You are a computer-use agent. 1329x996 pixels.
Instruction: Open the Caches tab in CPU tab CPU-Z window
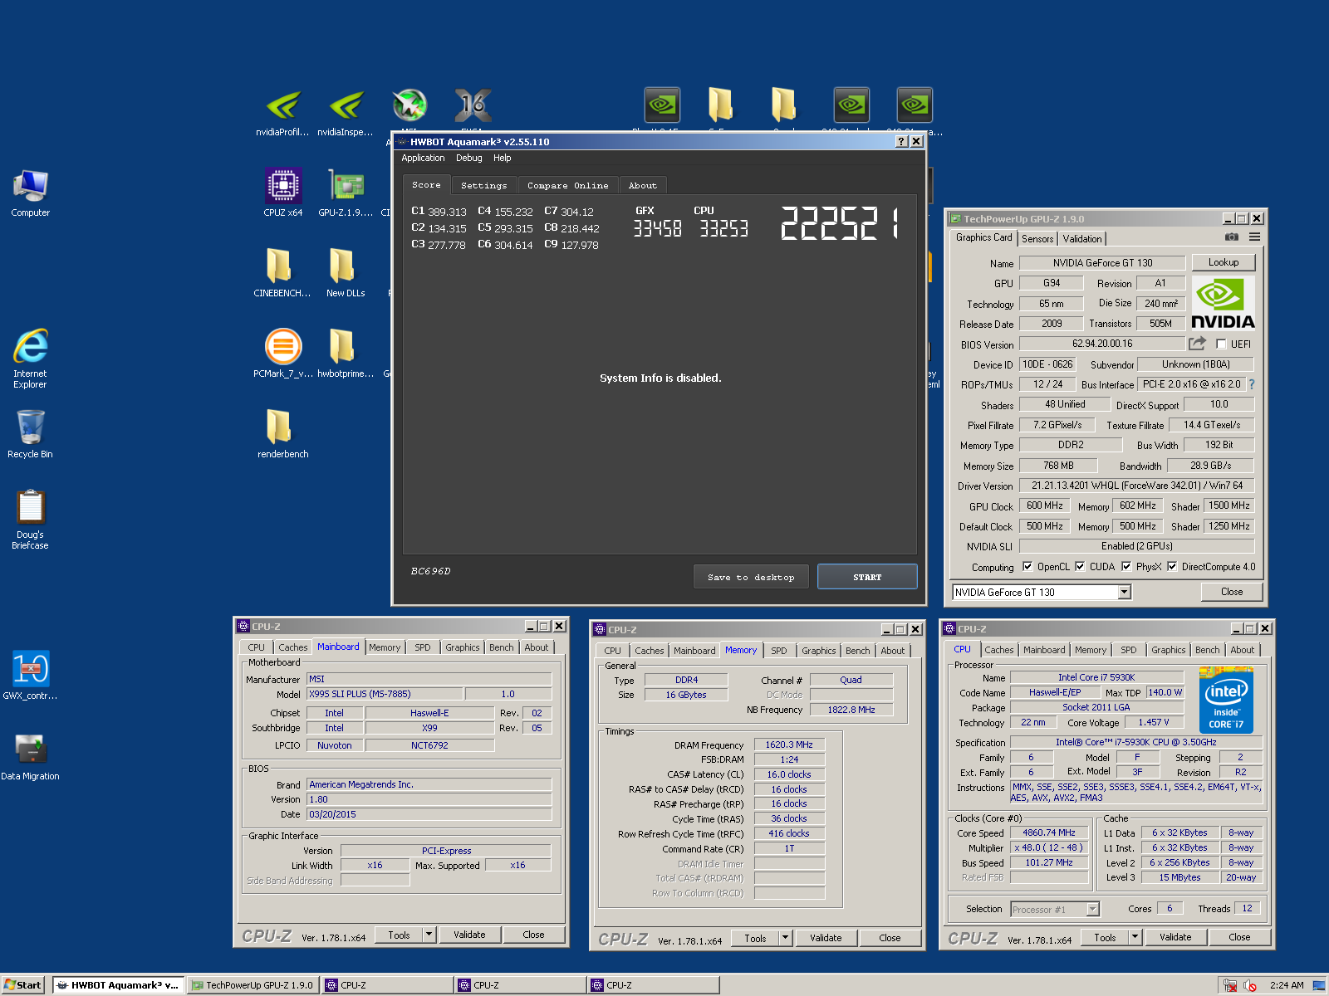[998, 650]
